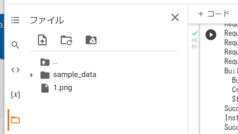The height and width of the screenshot is (134, 238).
Task: Open the search sidebar icon
Action: pyautogui.click(x=15, y=45)
